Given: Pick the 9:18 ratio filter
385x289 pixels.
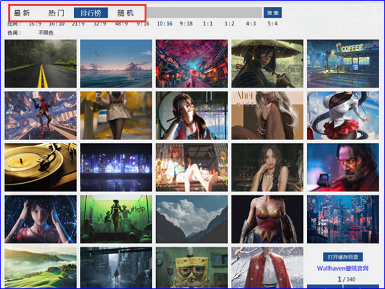Looking at the screenshot, I should point(186,24).
